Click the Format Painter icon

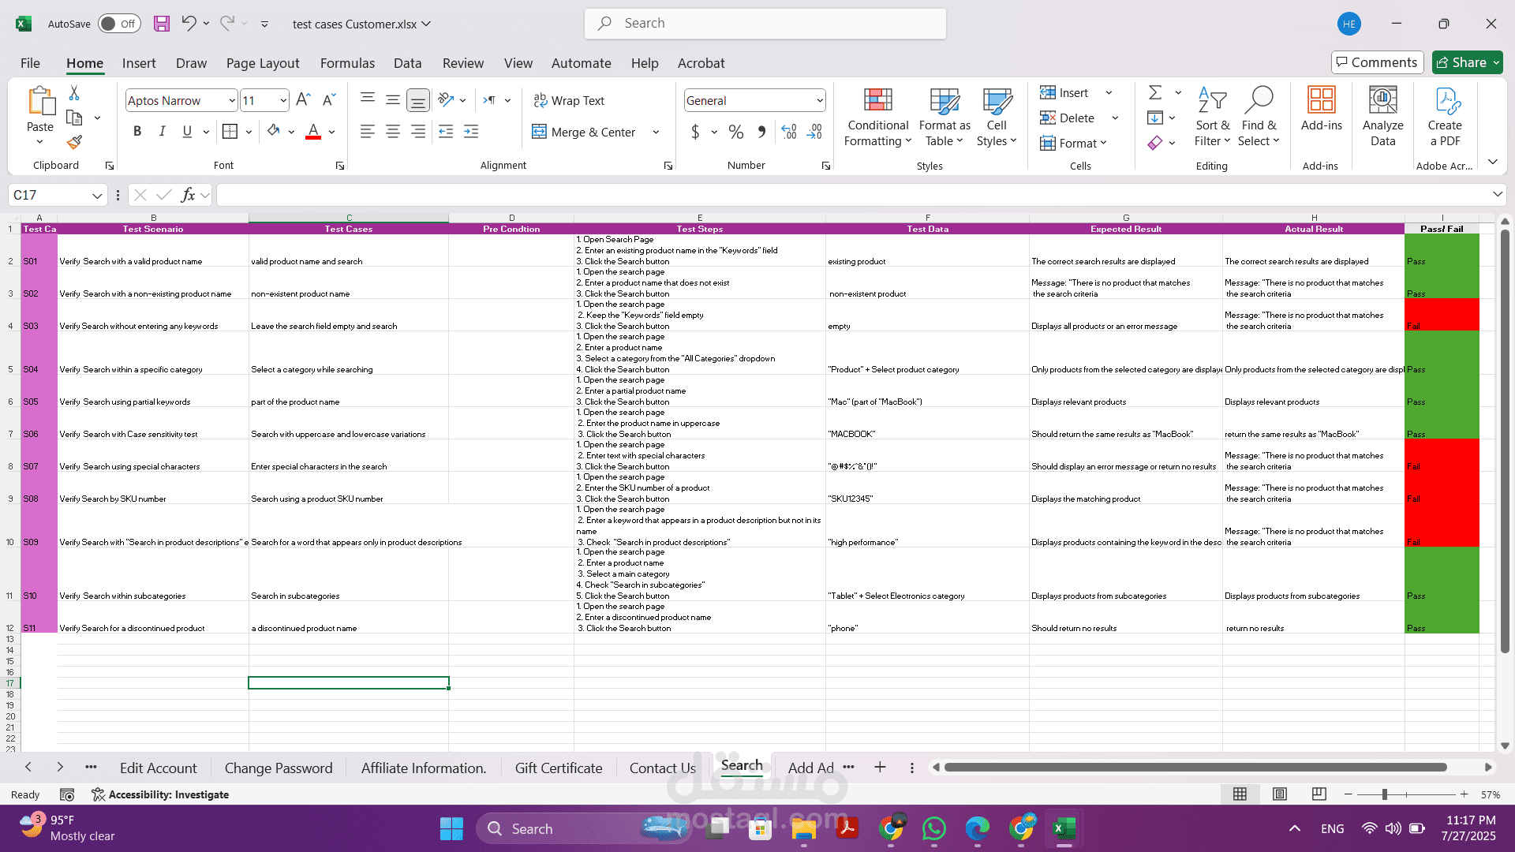click(74, 143)
